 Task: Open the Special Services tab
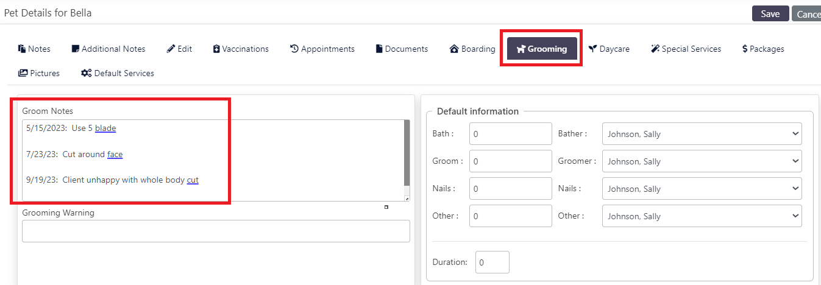coord(686,49)
